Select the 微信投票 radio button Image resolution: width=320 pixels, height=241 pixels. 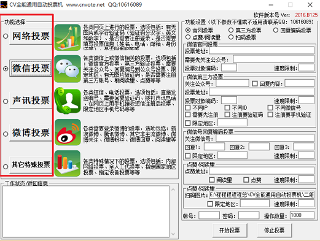click(x=6, y=69)
